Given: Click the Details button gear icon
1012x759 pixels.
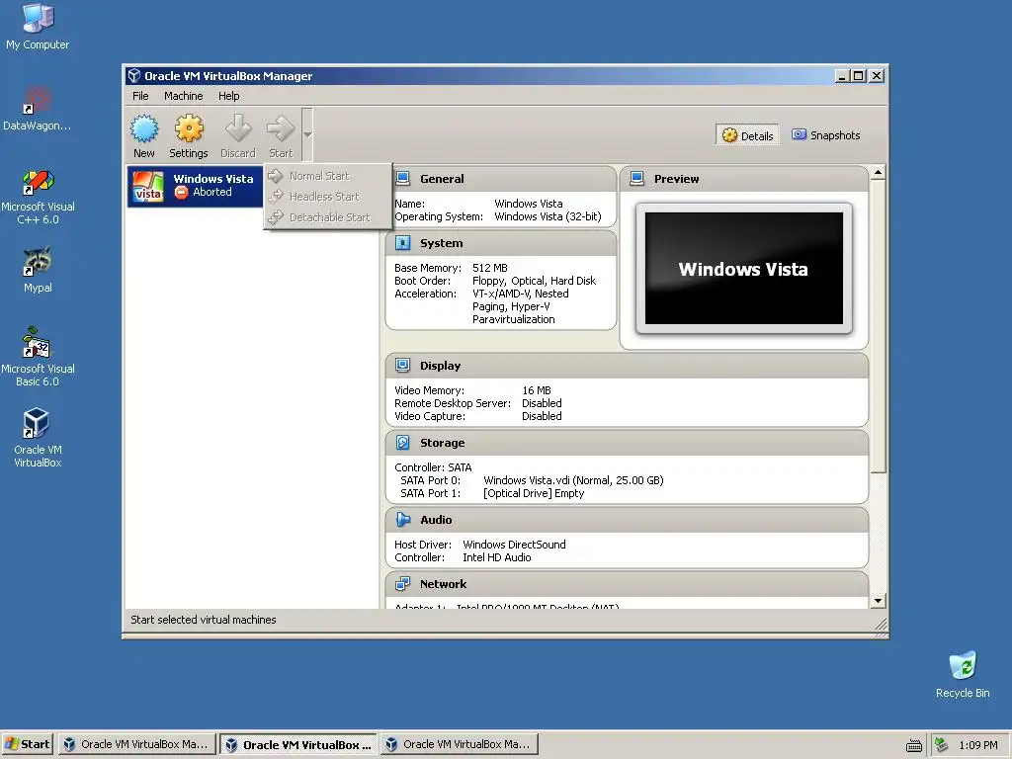Looking at the screenshot, I should (x=730, y=135).
